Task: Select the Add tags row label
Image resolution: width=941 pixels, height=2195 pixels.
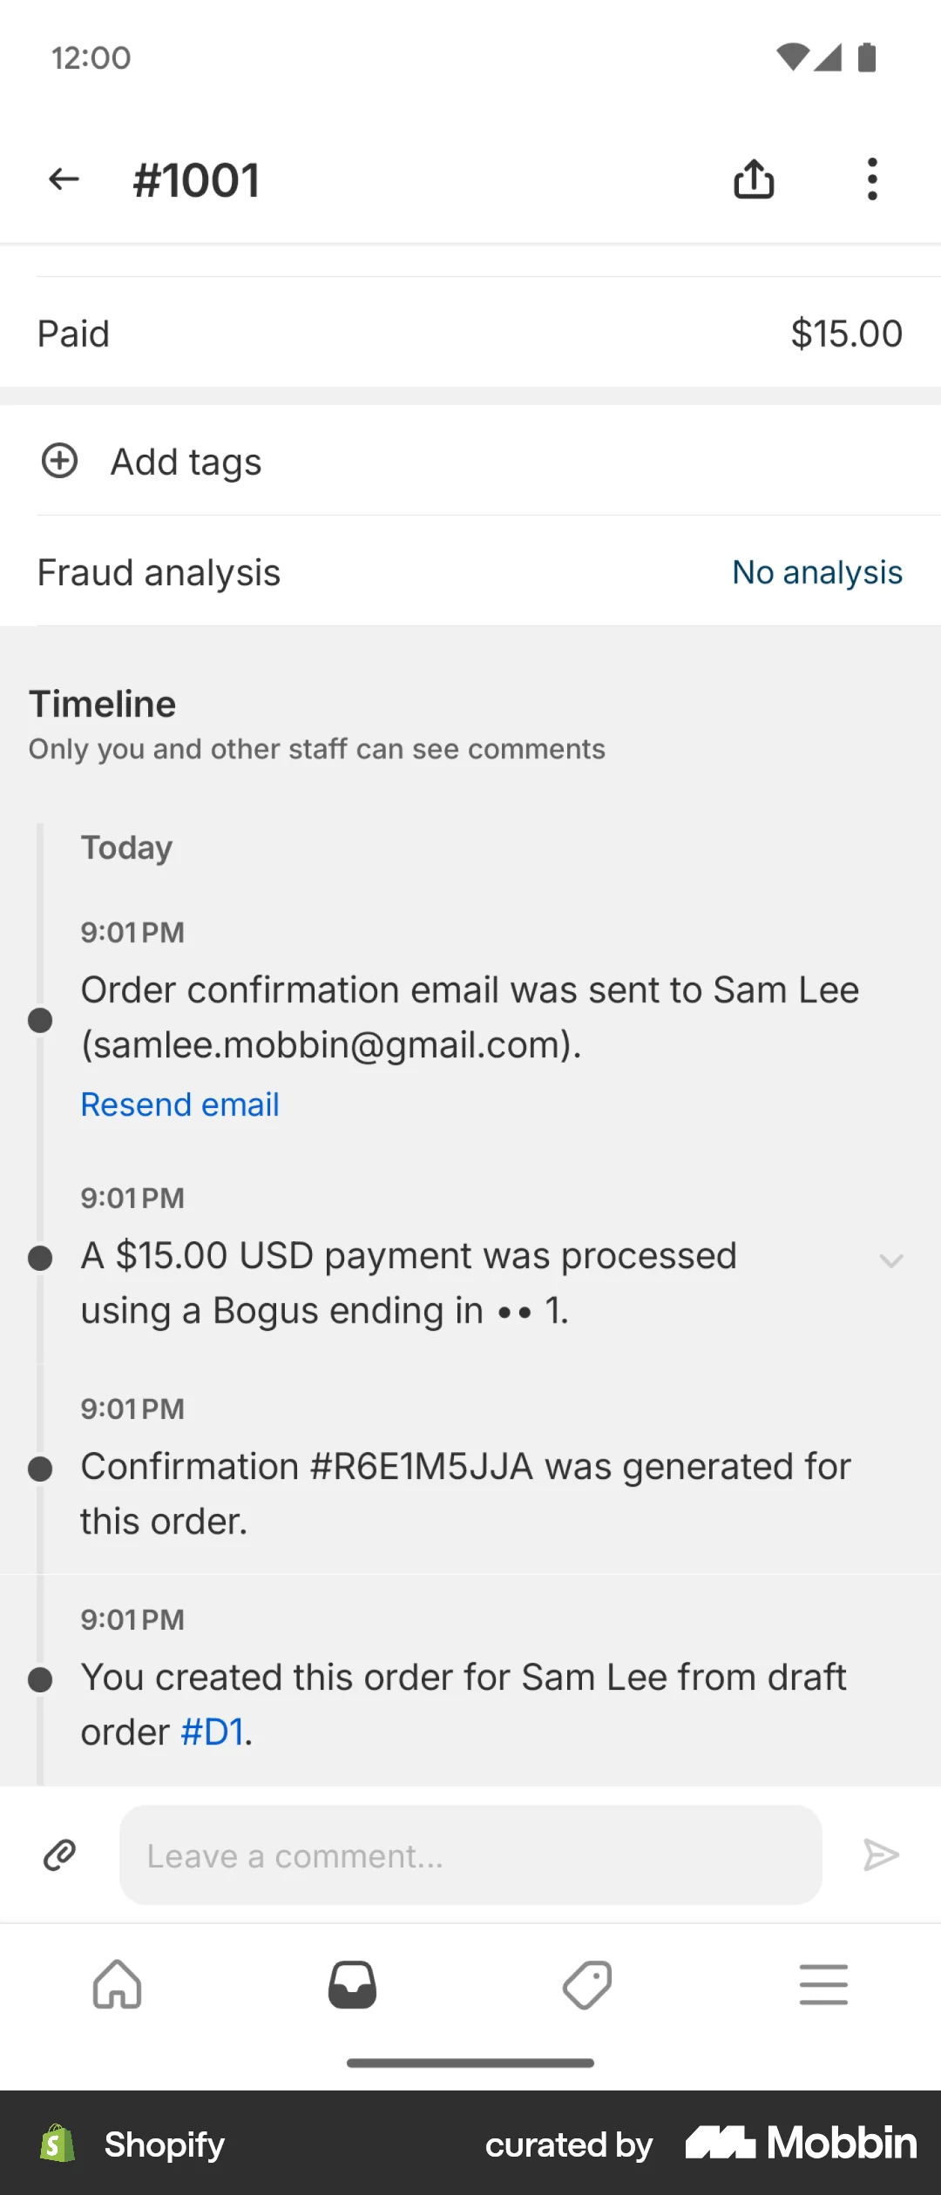Action: pos(186,462)
